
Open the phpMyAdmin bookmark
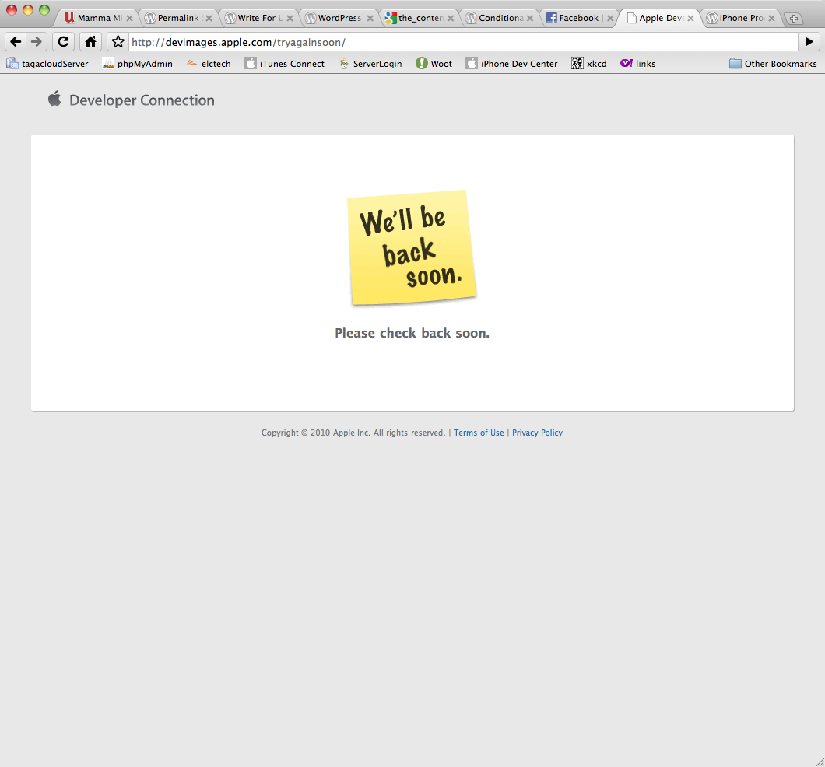click(x=137, y=64)
